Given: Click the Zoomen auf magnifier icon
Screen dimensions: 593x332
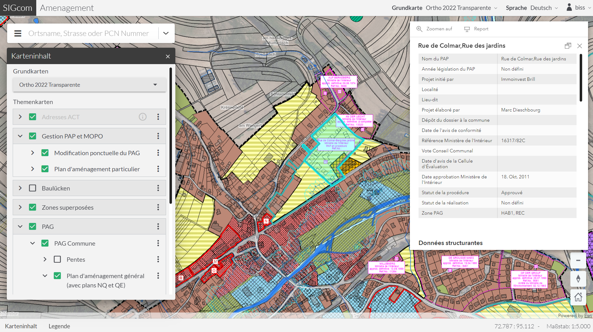Looking at the screenshot, I should 419,29.
